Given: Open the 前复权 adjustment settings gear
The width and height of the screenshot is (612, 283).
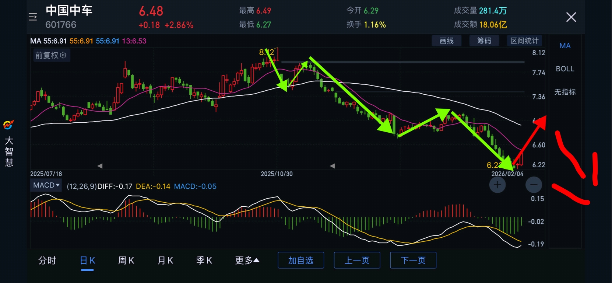Looking at the screenshot, I should click(63, 55).
